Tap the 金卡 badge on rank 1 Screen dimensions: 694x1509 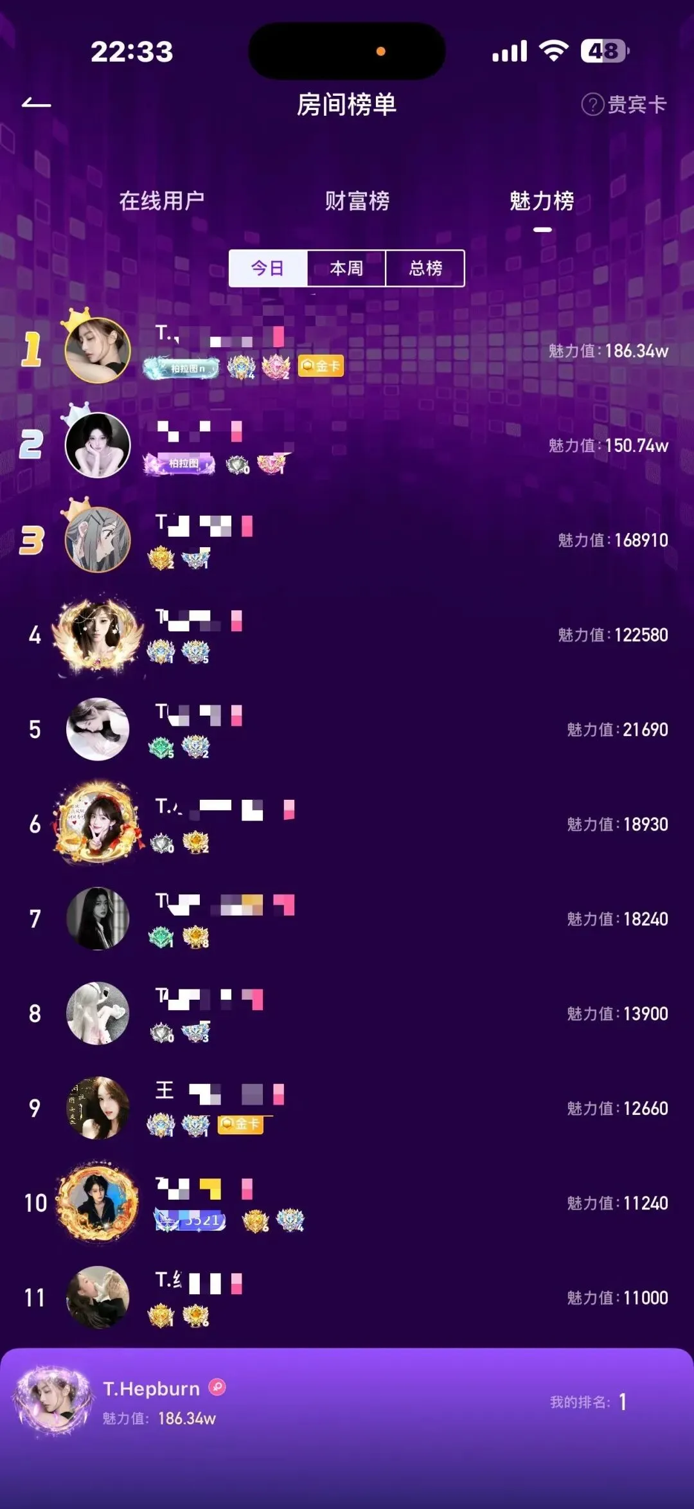321,366
